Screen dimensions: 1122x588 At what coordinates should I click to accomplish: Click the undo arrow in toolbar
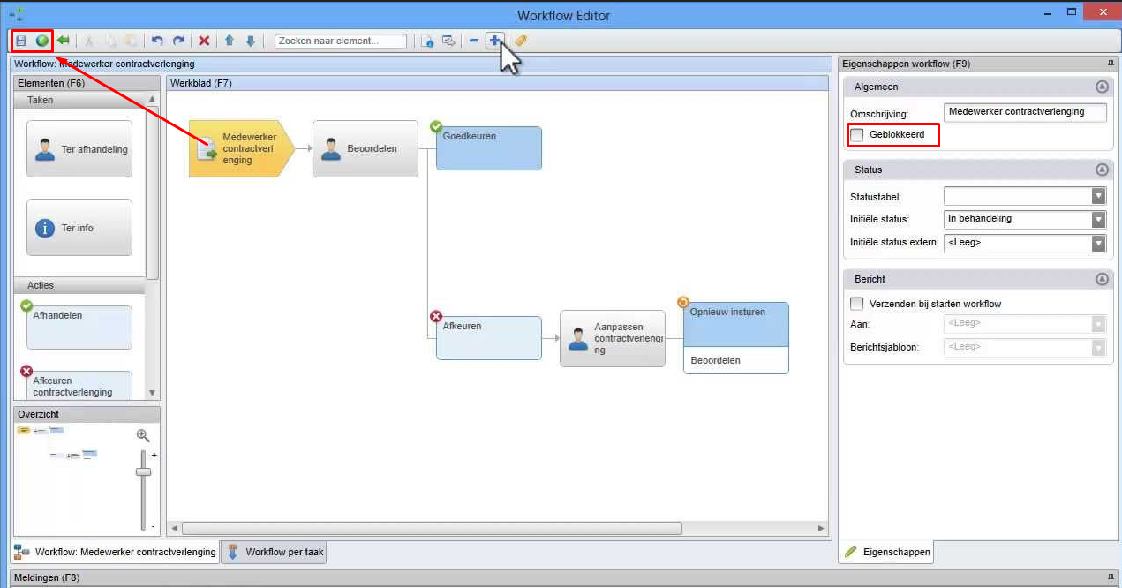[x=157, y=41]
